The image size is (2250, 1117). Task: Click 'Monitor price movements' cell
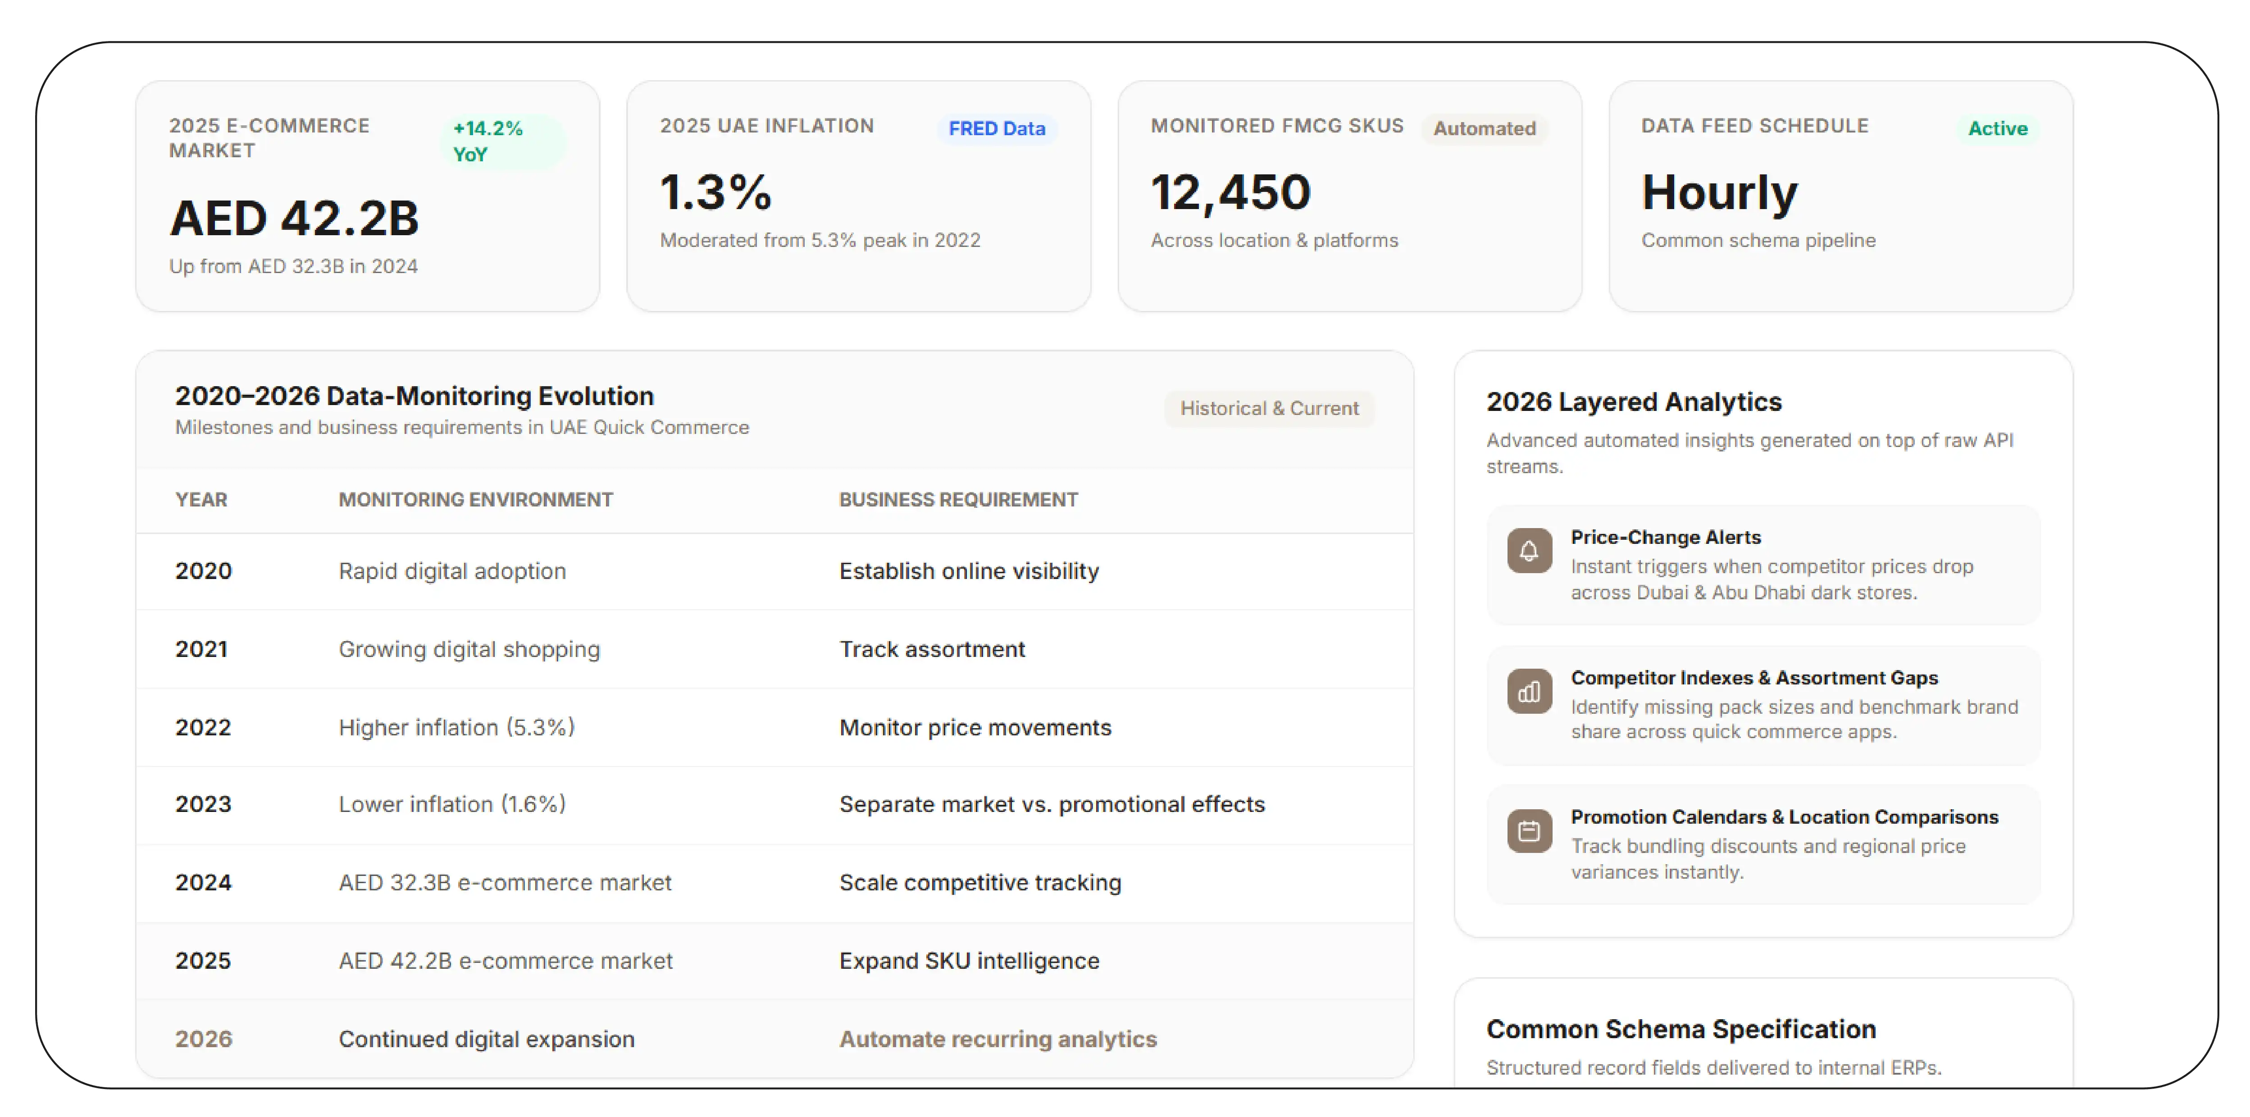point(975,728)
